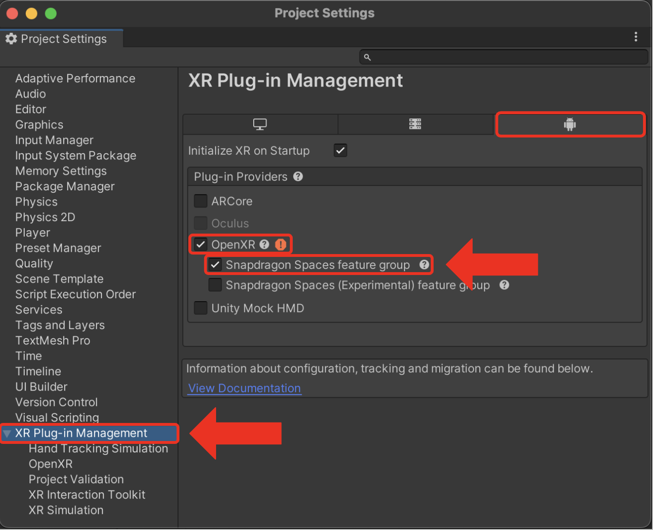The height and width of the screenshot is (530, 653).
Task: Toggle Initialize XR on Startup checkbox
Action: [340, 151]
